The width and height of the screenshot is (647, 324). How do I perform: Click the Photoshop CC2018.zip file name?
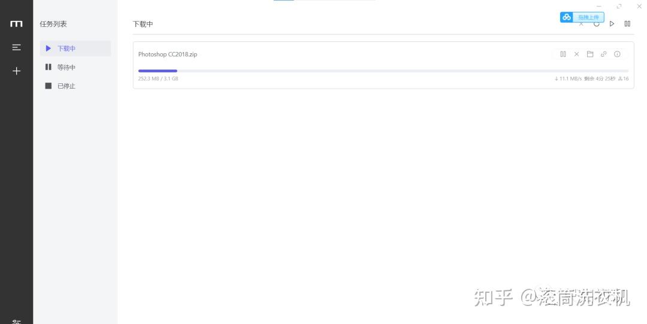[x=168, y=54]
